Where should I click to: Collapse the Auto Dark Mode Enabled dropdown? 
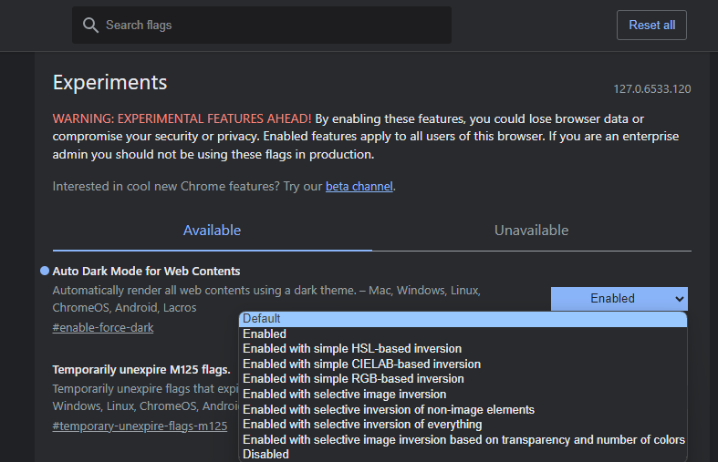click(619, 298)
